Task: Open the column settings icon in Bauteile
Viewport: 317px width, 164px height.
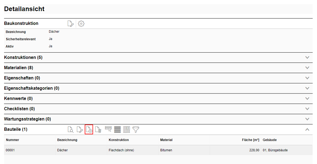Action: 127,130
